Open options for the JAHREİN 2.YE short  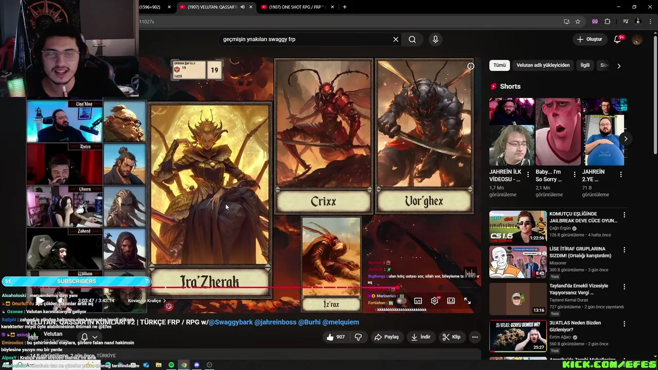click(621, 175)
